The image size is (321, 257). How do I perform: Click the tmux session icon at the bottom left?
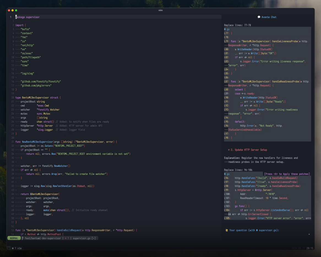pyautogui.click(x=9, y=248)
